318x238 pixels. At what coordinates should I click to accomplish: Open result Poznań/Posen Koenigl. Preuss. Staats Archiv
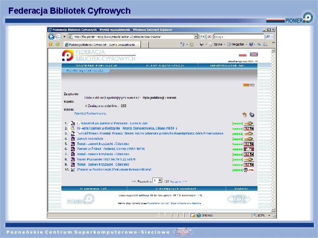(x=150, y=134)
